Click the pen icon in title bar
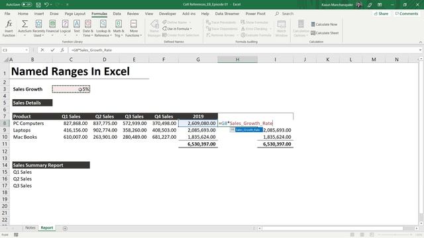 370,5
